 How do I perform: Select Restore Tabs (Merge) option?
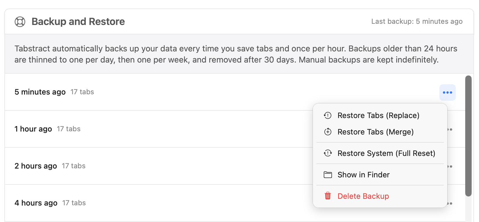(376, 132)
